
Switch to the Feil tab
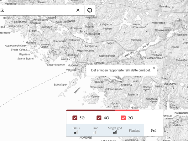coord(154,130)
